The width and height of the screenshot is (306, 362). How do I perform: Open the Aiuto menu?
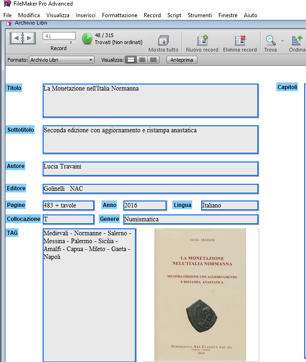click(x=250, y=15)
